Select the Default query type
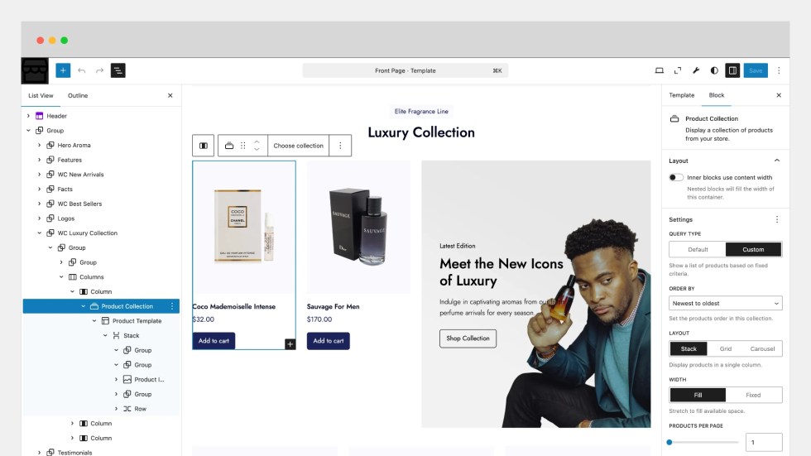811x456 pixels. tap(698, 250)
